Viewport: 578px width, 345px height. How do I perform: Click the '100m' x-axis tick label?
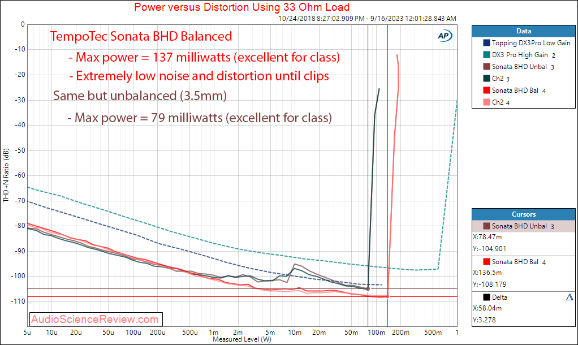(x=376, y=333)
